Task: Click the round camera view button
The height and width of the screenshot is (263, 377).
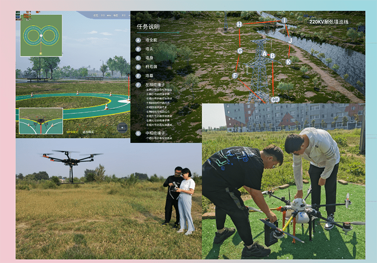Action: [x=122, y=128]
